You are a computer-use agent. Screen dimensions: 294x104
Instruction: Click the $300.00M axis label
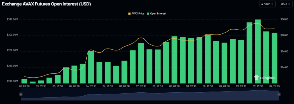pyautogui.click(x=12, y=35)
